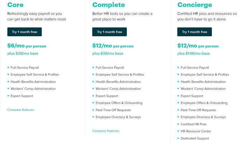243x145 pixels.
Task: Click the bullet beside Concierge's Employee Offers & Onboarding
Action: [x=178, y=103]
